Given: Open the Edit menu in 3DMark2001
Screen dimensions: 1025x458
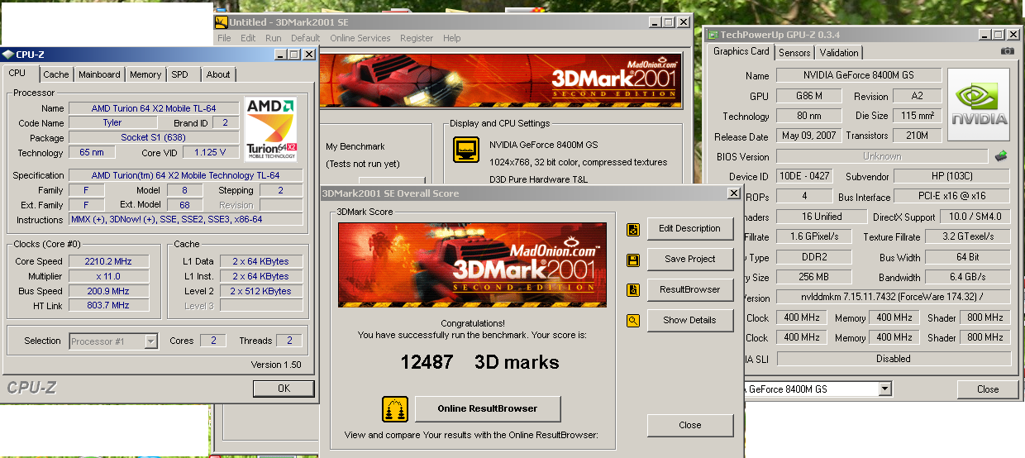Looking at the screenshot, I should click(248, 38).
